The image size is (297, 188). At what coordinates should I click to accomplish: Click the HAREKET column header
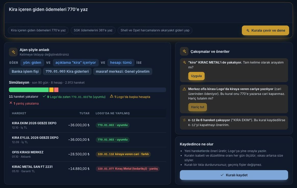(19, 113)
